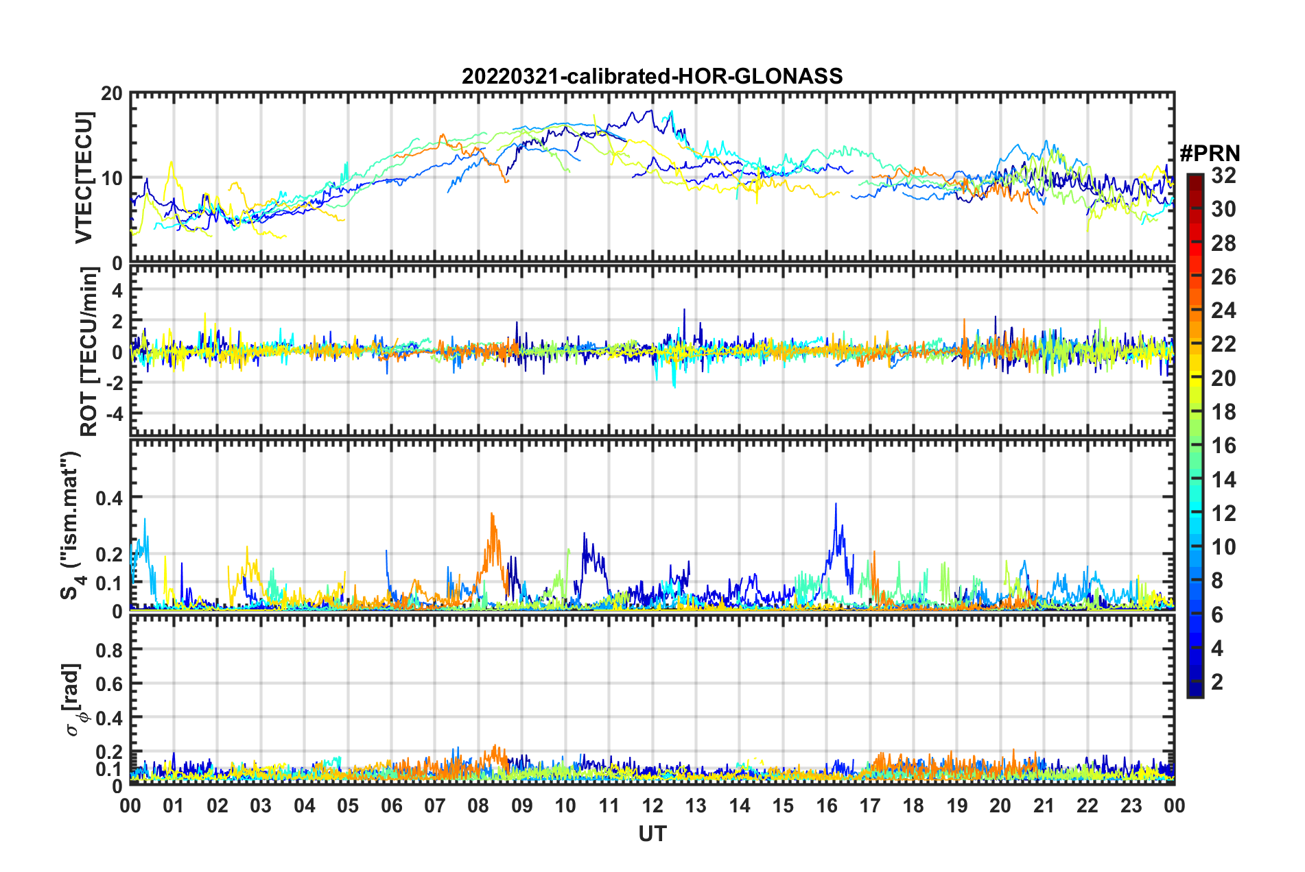Click colorbar tick label 22
Image resolution: width=1305 pixels, height=872 pixels.
tap(1223, 344)
